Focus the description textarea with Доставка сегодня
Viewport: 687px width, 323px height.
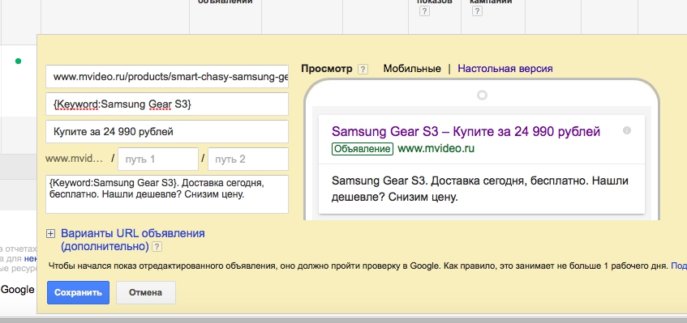(167, 194)
